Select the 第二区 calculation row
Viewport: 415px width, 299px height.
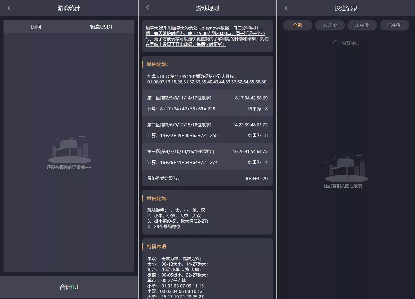[x=207, y=130]
